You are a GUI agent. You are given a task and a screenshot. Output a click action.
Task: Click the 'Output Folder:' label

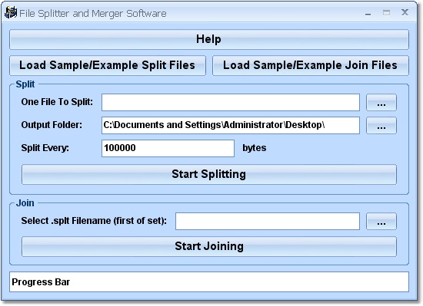click(52, 125)
